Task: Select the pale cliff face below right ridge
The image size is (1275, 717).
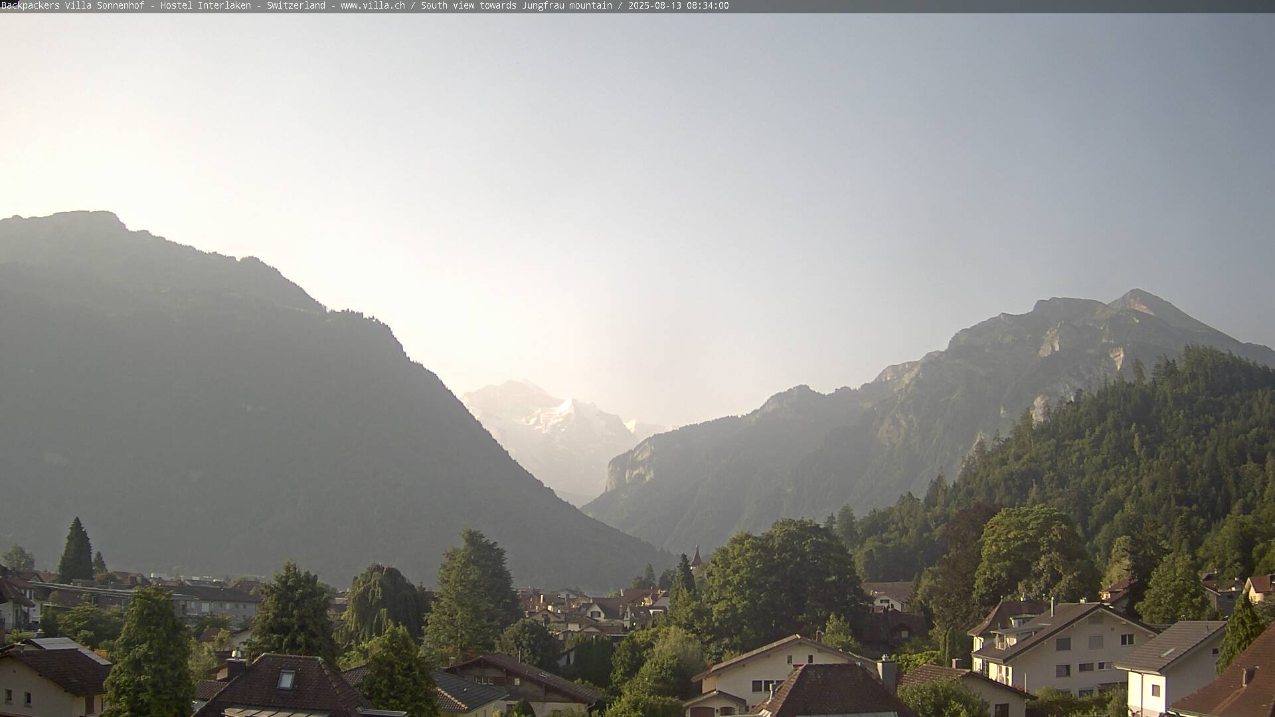Action: click(631, 465)
